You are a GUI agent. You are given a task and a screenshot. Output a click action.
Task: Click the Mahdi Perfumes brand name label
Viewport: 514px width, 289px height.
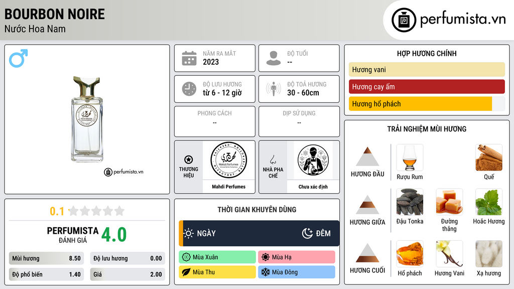(228, 187)
